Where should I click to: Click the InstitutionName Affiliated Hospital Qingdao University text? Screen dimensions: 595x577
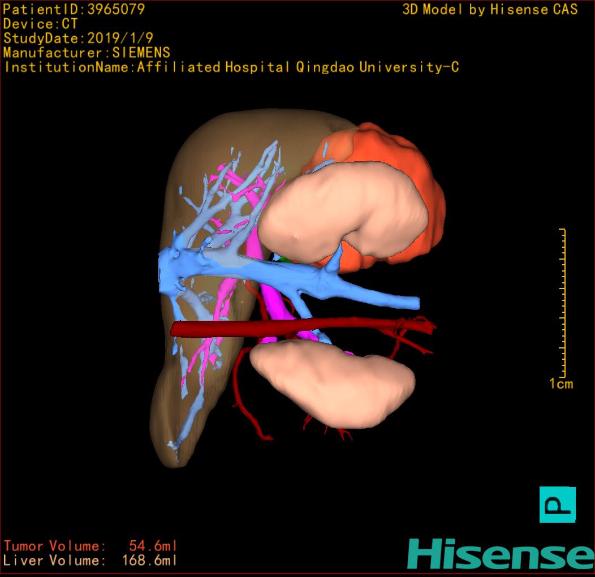[x=232, y=67]
